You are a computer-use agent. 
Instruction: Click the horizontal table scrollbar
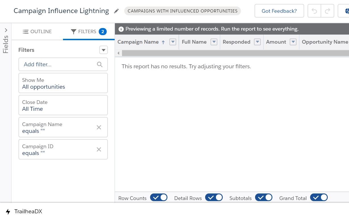235,53
